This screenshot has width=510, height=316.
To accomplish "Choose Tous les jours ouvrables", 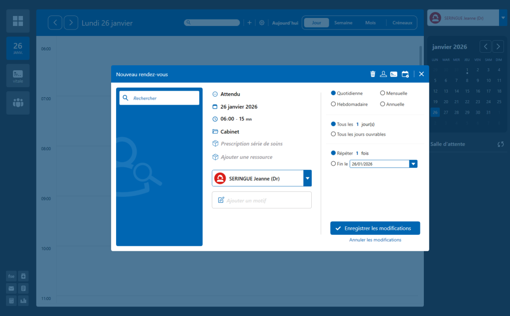I will 333,134.
